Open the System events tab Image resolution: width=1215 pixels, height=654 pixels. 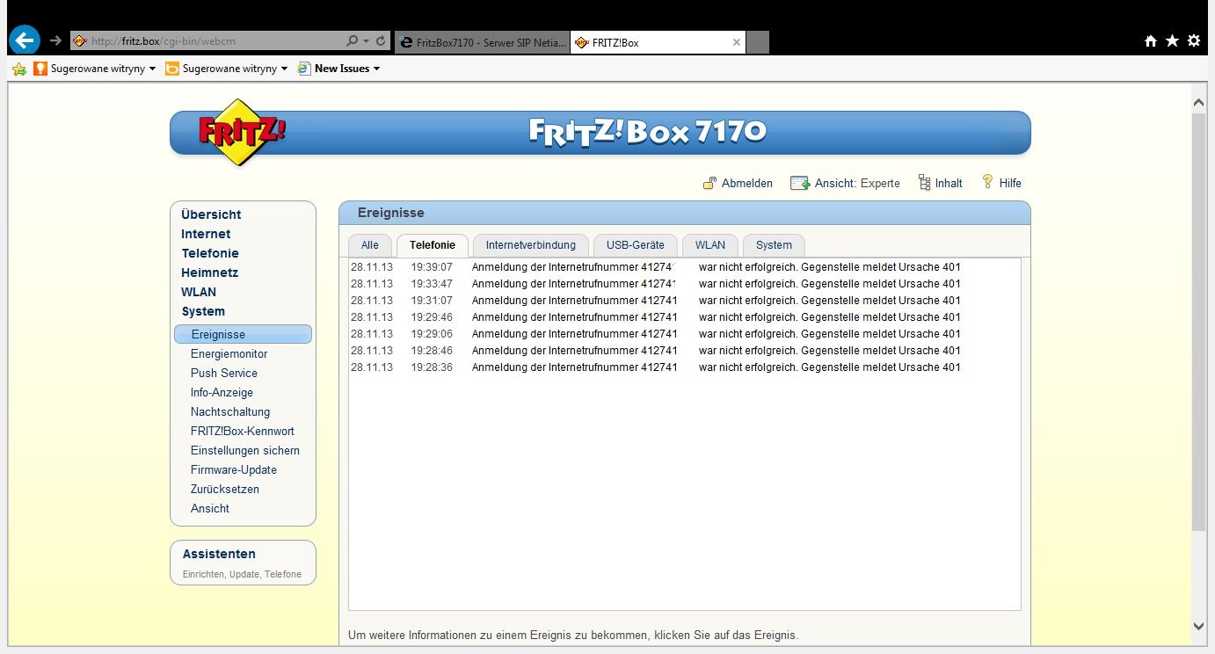click(x=774, y=245)
